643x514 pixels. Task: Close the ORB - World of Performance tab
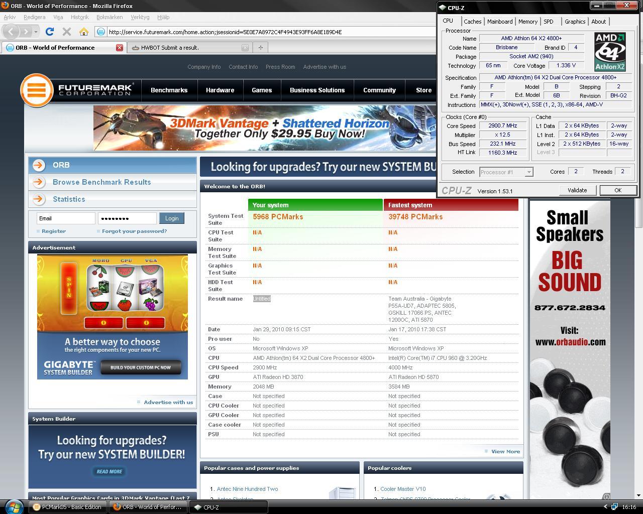tap(120, 48)
